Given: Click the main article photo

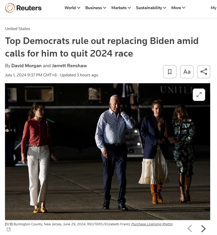Looking at the screenshot, I should coord(107,152).
